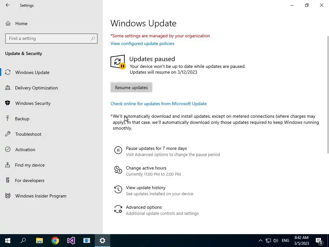This screenshot has width=329, height=247.
Task: Click the Windows Insider cat icon
Action: click(8, 196)
